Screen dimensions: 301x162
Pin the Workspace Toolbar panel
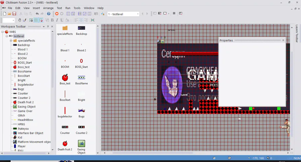[x=48, y=26]
